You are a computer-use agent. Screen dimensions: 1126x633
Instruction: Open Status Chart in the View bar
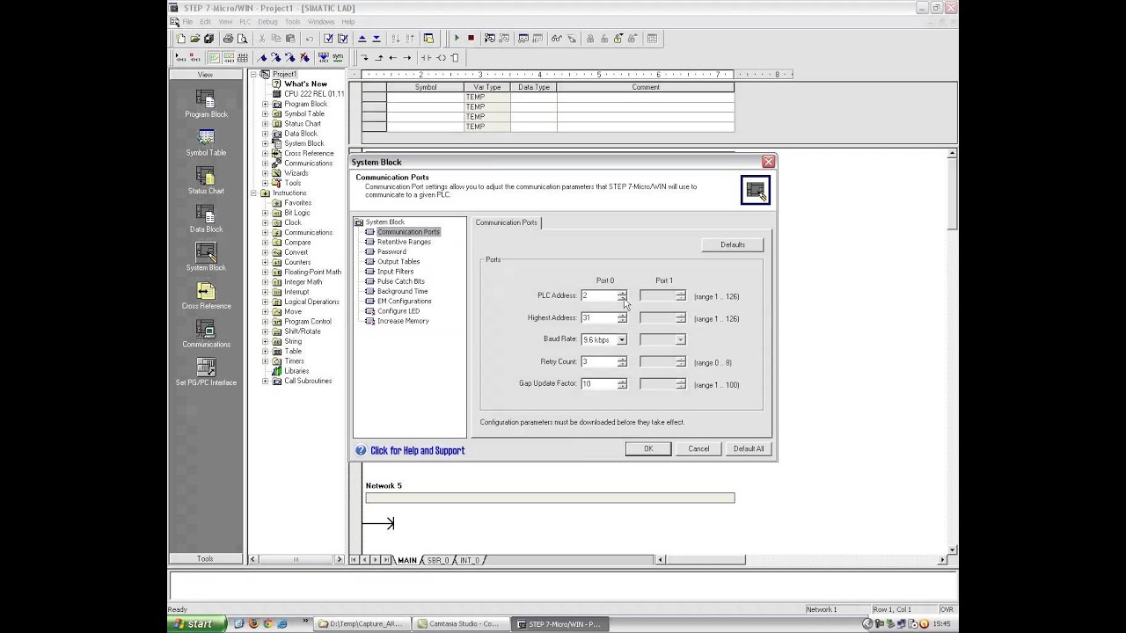tap(206, 180)
